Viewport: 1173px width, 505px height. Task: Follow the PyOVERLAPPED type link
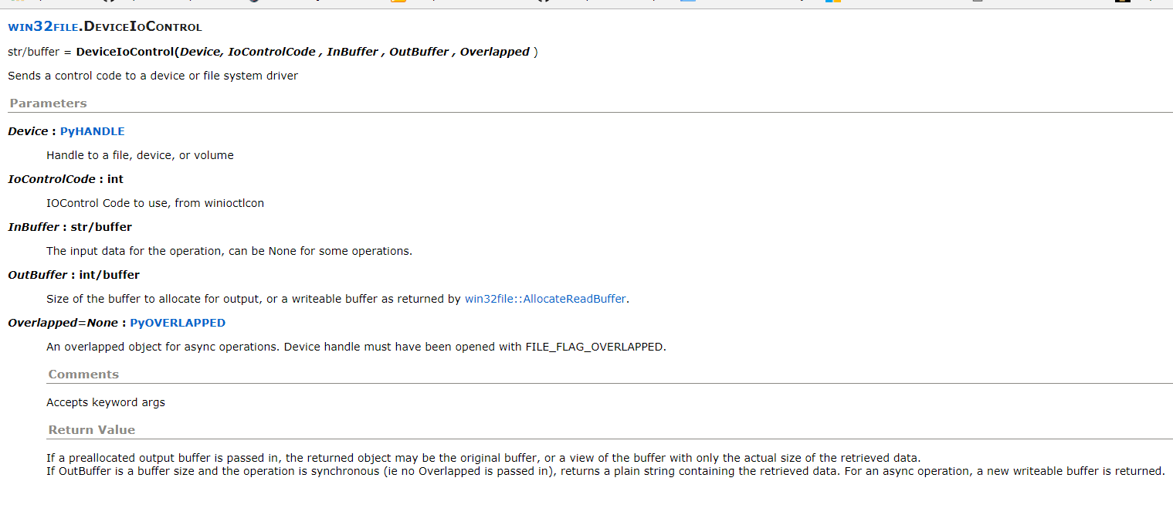pyautogui.click(x=178, y=323)
